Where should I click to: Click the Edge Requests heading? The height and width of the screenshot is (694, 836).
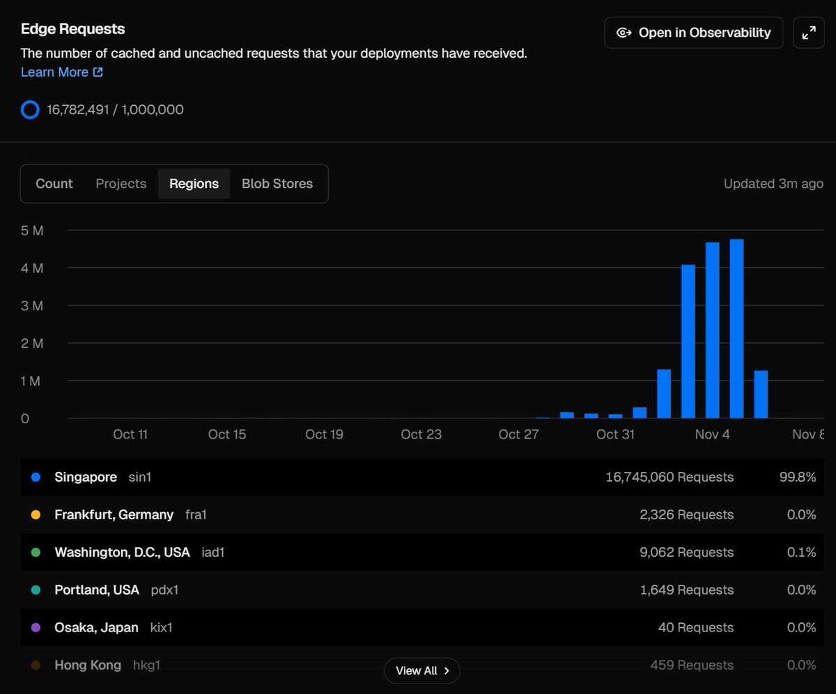(73, 29)
